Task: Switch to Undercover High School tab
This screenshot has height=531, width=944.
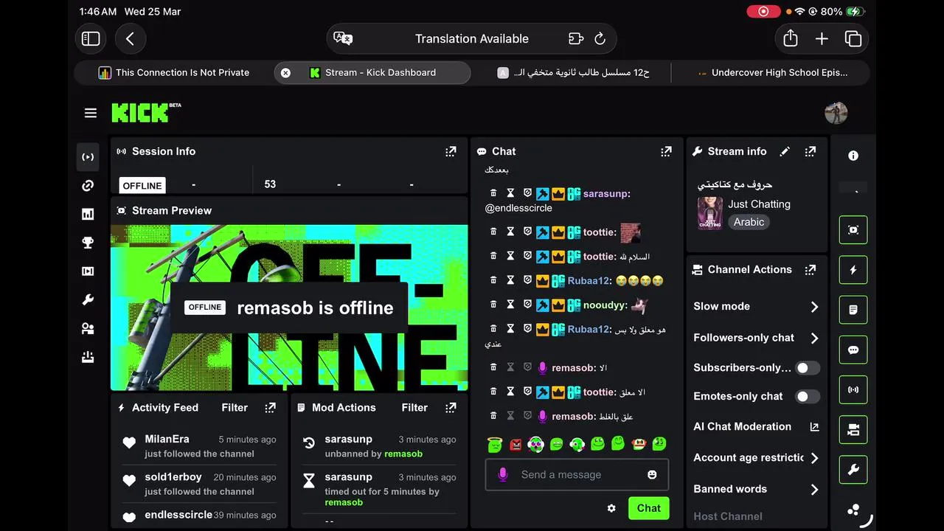Action: pos(771,72)
